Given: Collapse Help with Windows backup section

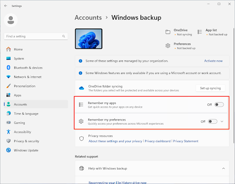Looking at the screenshot, I should tap(224, 168).
